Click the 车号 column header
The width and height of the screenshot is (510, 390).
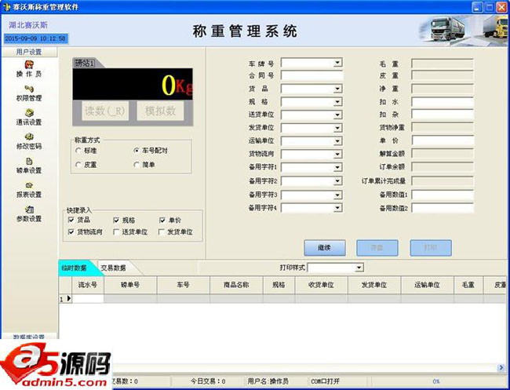tap(184, 285)
